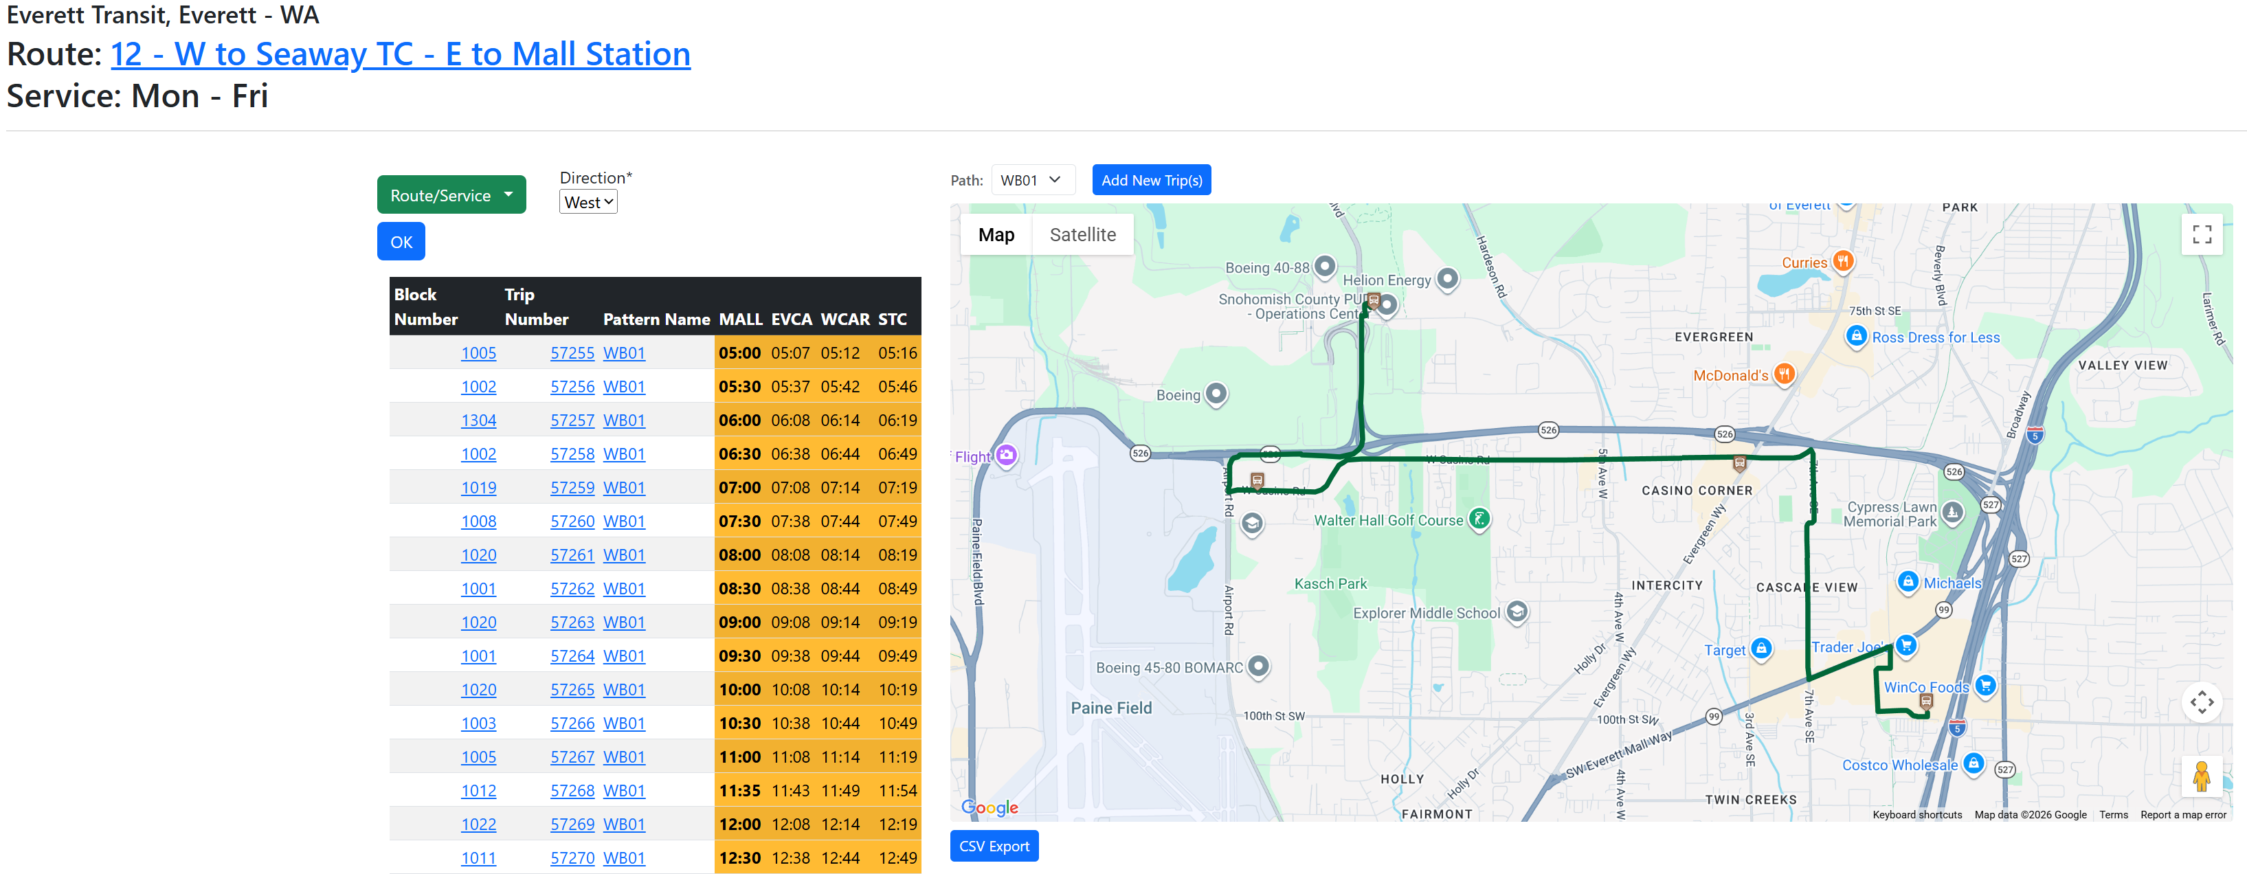Click Target shopping map marker
Viewport: 2247px width, 874px height.
click(x=1761, y=648)
